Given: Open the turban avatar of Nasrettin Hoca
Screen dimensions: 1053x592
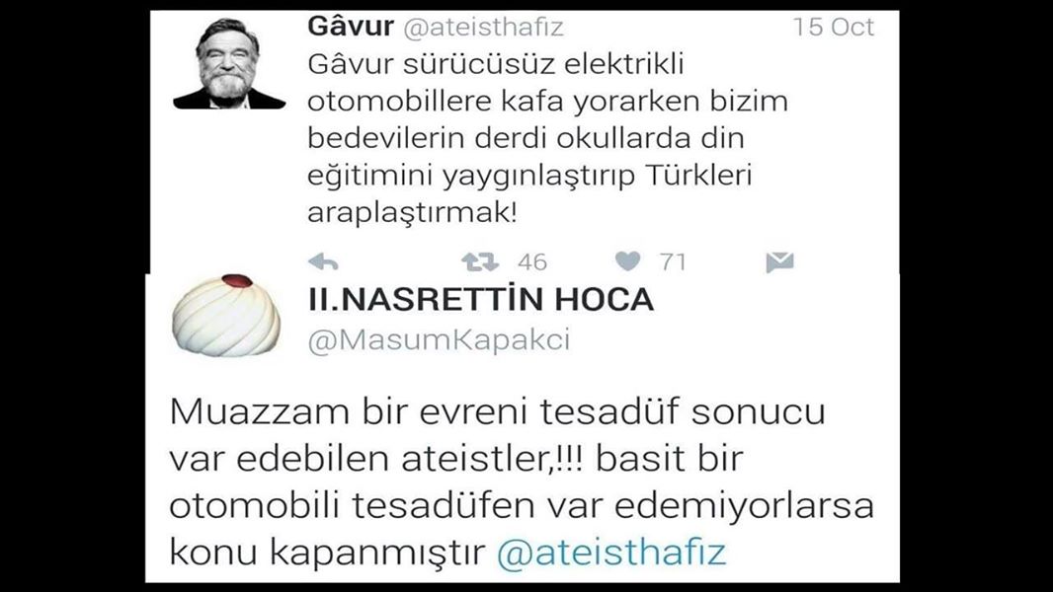Looking at the screenshot, I should (x=226, y=315).
